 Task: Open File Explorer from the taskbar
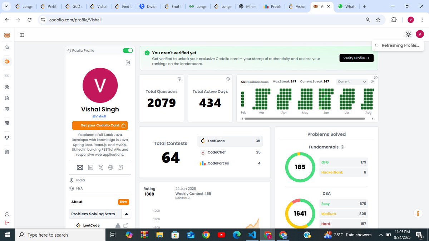pyautogui.click(x=159, y=235)
